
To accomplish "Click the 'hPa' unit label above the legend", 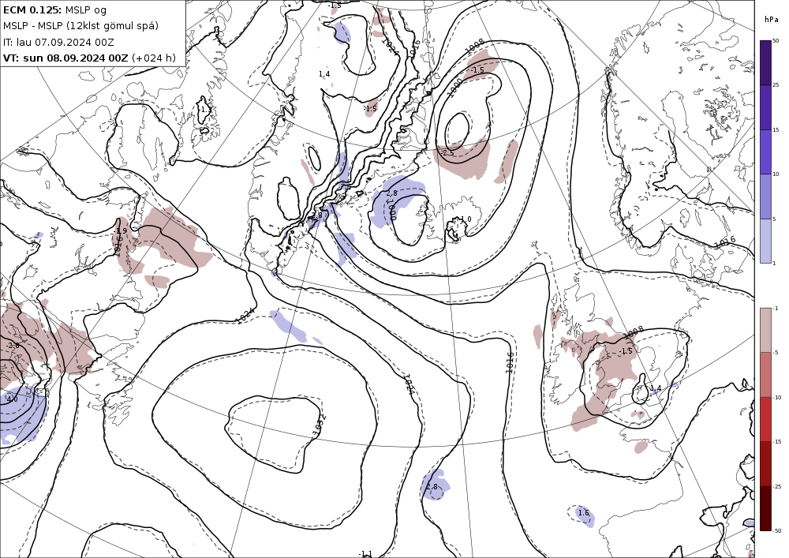I will [771, 20].
